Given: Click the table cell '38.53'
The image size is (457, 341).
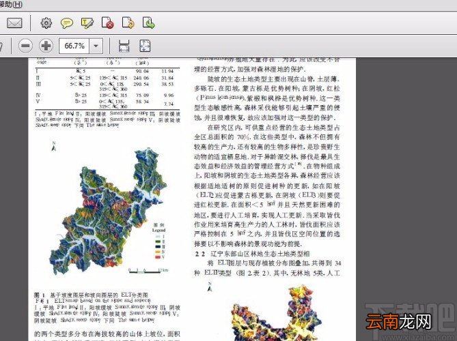Looking at the screenshot, I should coord(167,84).
